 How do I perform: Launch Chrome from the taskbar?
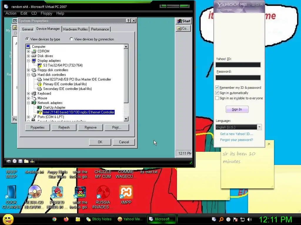tap(54, 219)
